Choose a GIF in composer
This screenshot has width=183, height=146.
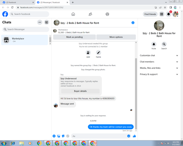point(68,136)
